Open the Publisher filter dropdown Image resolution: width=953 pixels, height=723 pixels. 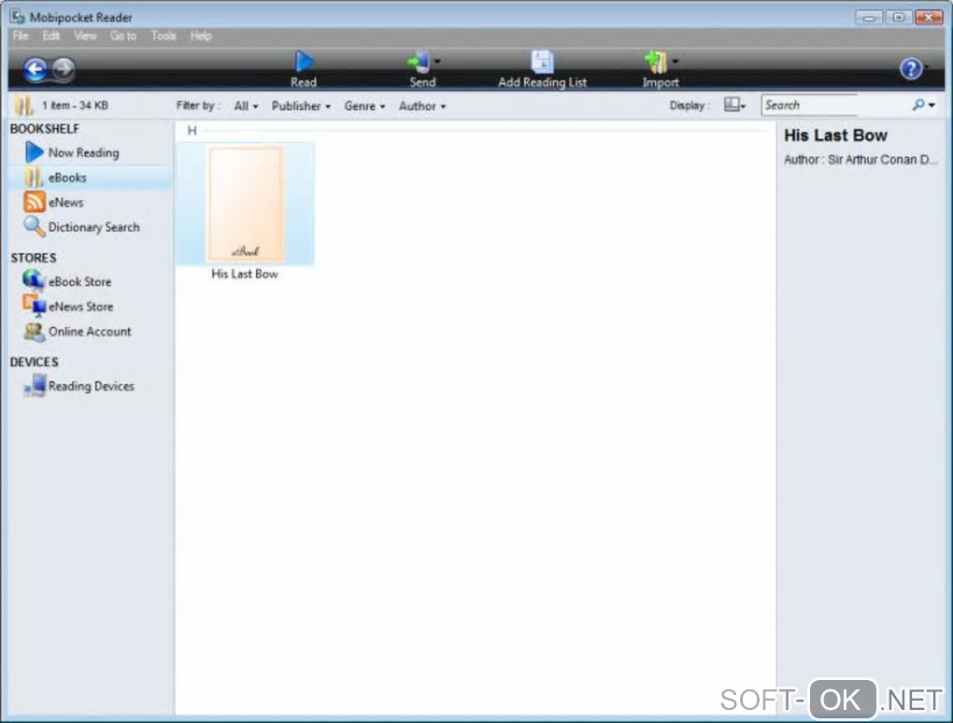coord(301,106)
